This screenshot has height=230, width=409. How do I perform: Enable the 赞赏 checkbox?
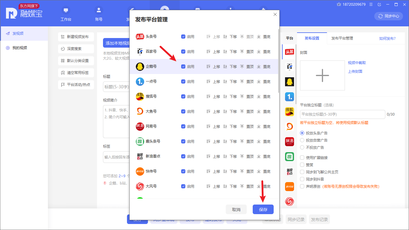tap(302, 165)
